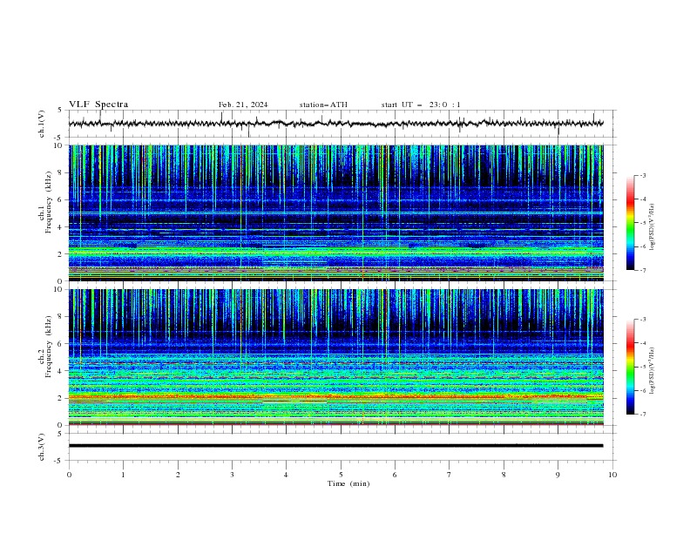Image resolution: width=690 pixels, height=533 pixels.
Task: Click the time axis tick label '5'
Action: click(341, 475)
